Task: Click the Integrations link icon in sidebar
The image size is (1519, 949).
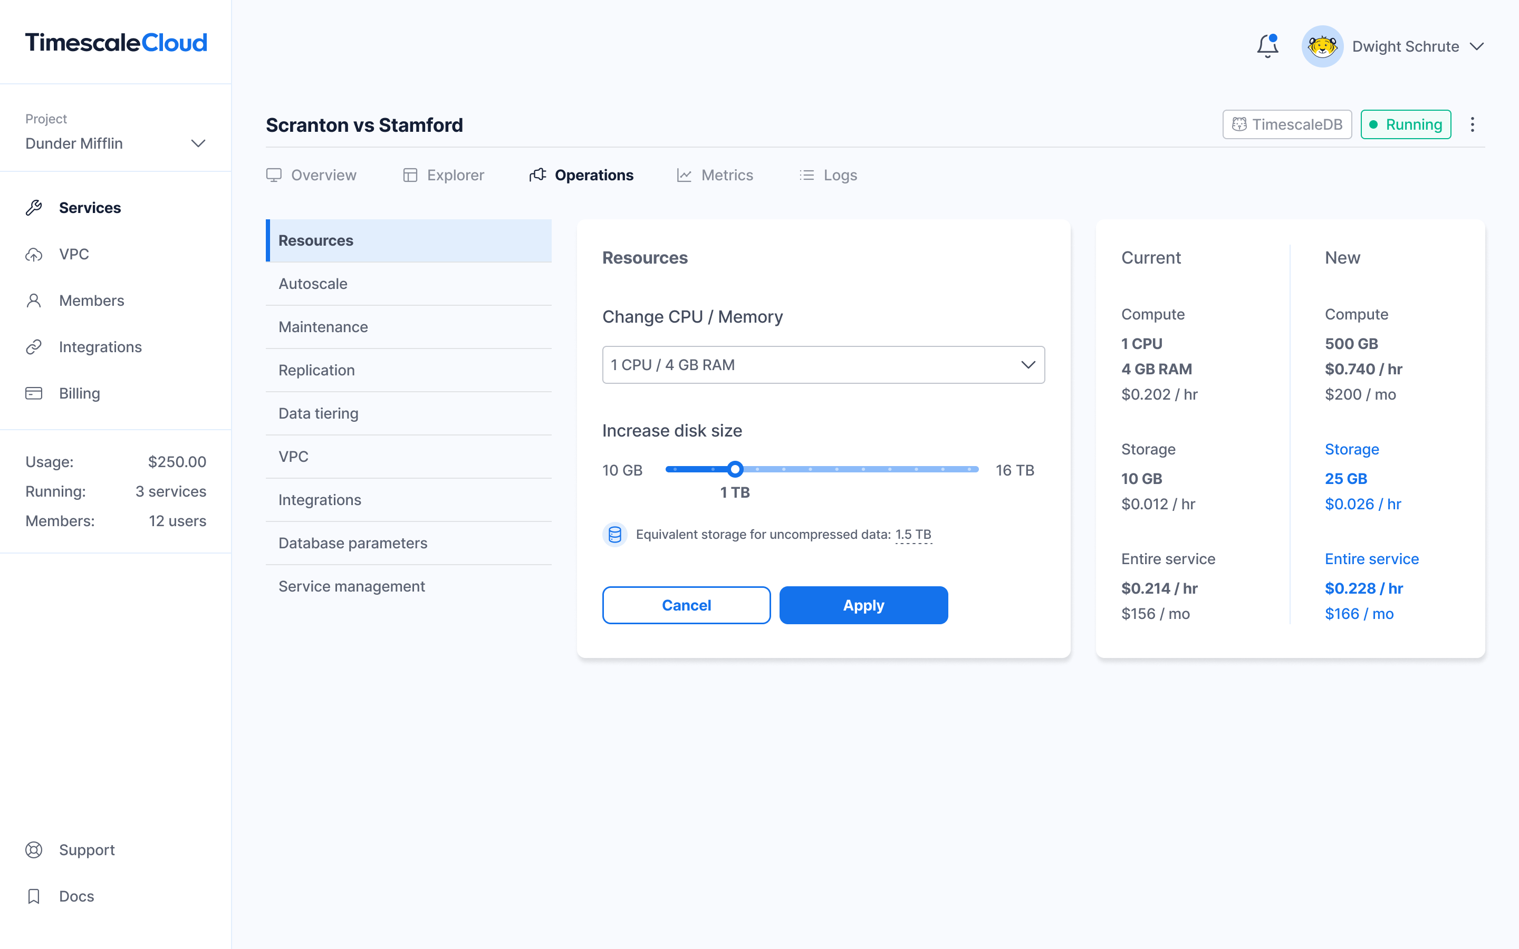Action: (x=34, y=347)
